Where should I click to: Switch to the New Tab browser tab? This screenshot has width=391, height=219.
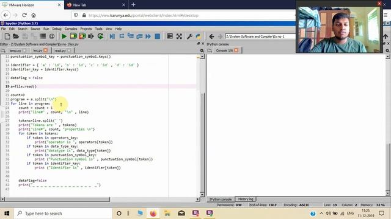(x=97, y=5)
